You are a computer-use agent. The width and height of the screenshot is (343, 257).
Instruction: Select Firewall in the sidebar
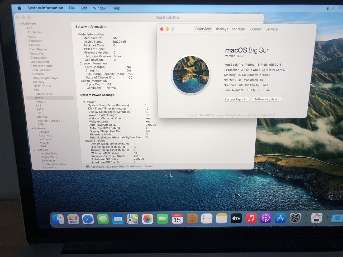[x=44, y=132]
